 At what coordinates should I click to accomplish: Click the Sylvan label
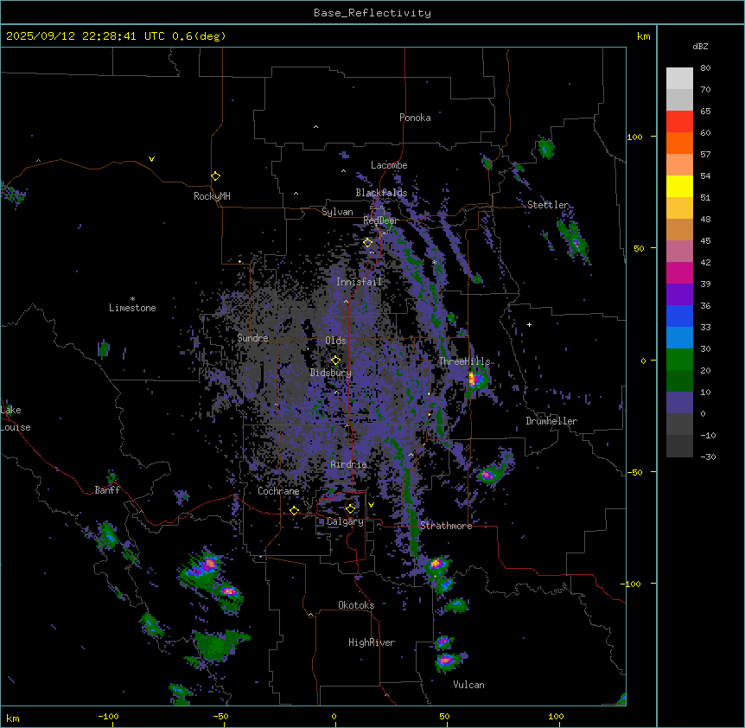point(337,212)
